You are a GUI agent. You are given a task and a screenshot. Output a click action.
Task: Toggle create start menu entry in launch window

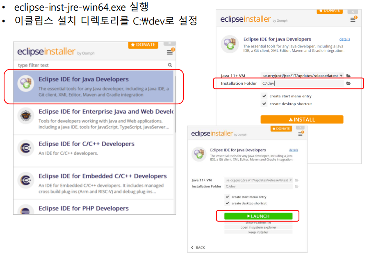click(227, 197)
